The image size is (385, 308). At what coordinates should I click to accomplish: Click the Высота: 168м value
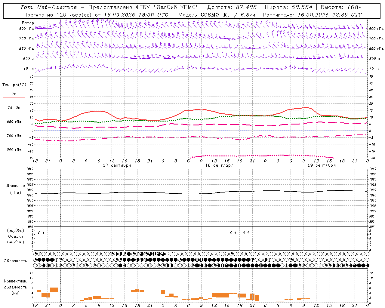pos(341,7)
